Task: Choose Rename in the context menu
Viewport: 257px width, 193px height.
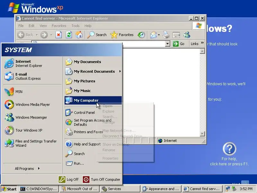Action: (x=109, y=150)
